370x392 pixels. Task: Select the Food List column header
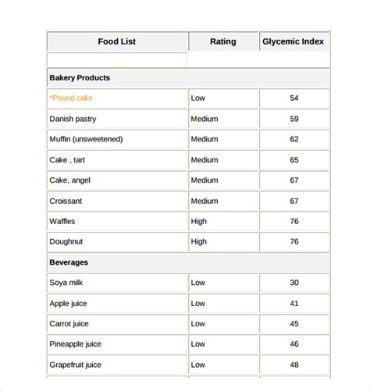tap(117, 41)
